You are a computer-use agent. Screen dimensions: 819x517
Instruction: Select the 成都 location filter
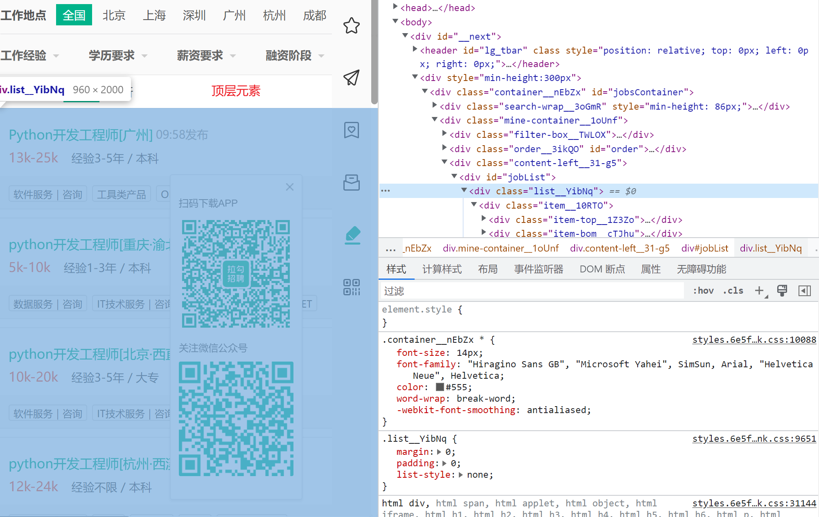314,15
